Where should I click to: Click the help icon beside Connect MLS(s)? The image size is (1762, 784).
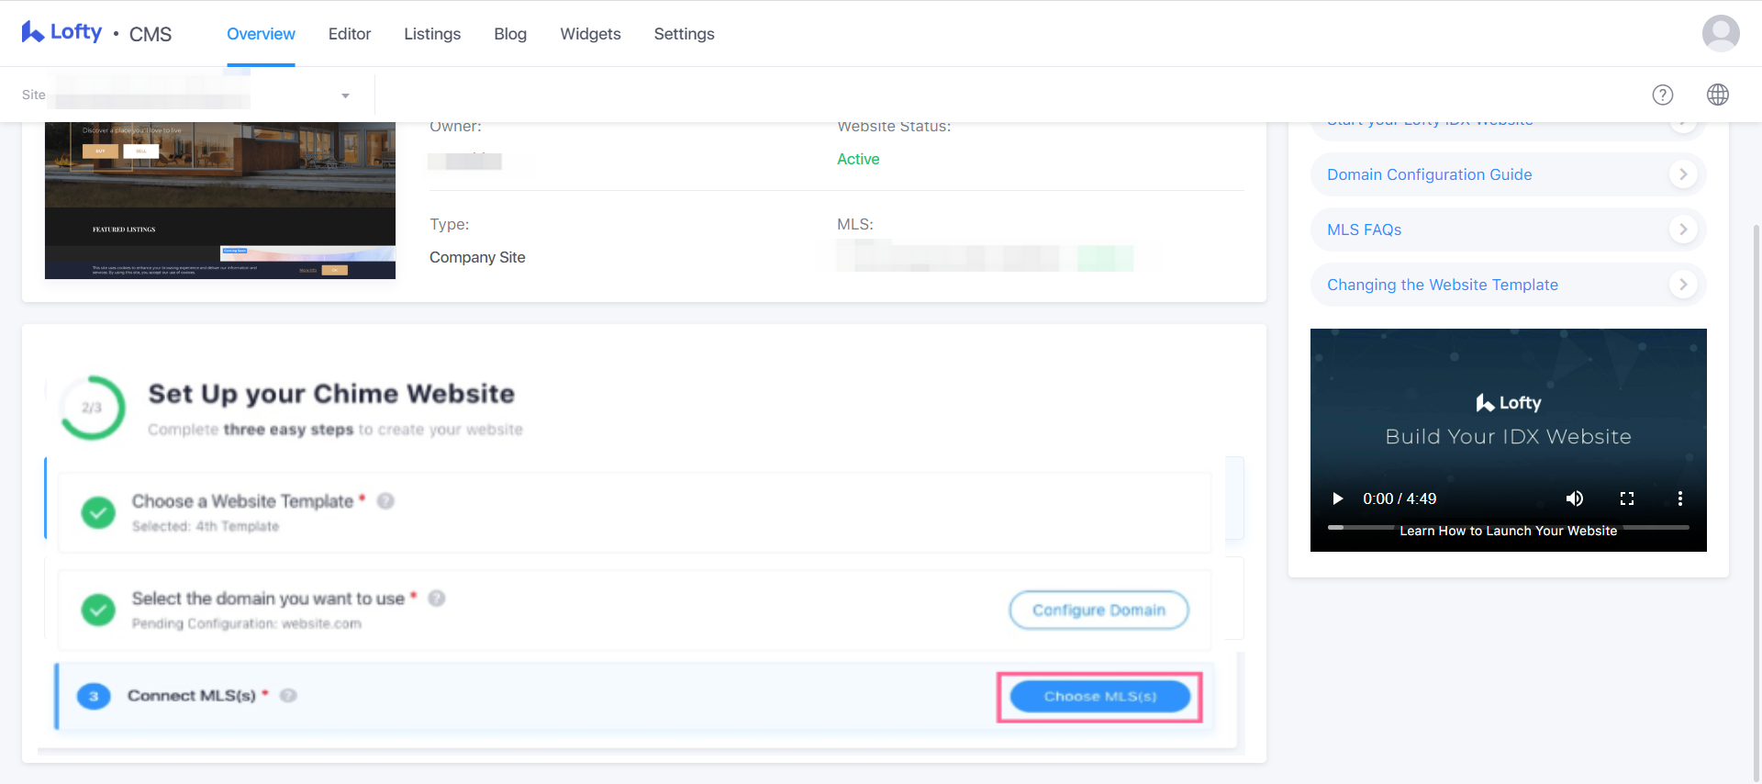pos(288,696)
